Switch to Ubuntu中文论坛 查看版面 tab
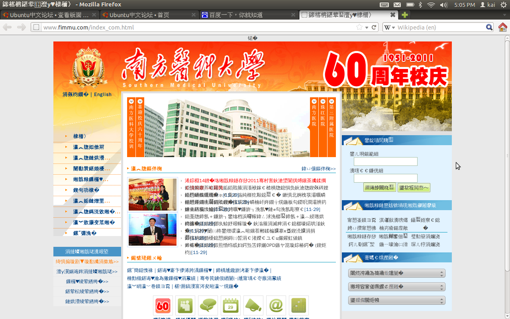This screenshot has width=510, height=319. click(x=50, y=15)
